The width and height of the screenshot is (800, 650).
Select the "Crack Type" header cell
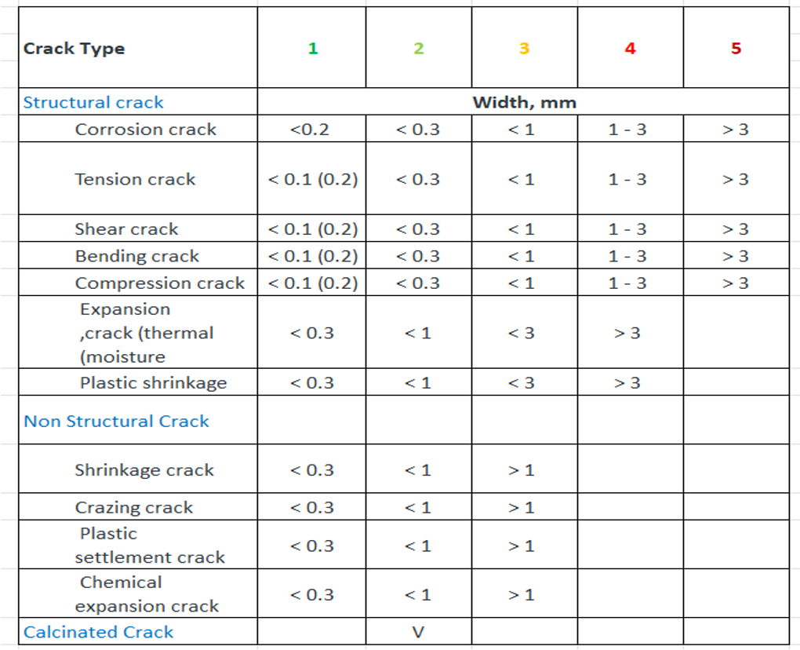coord(75,49)
